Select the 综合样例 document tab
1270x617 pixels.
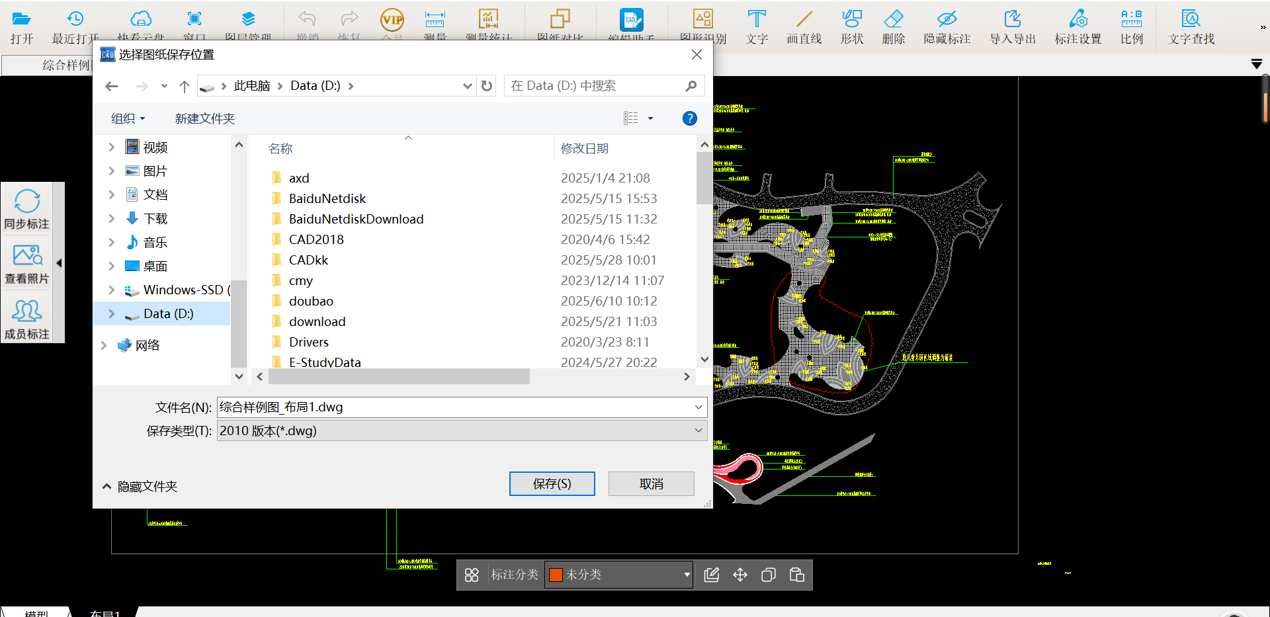tap(48, 65)
